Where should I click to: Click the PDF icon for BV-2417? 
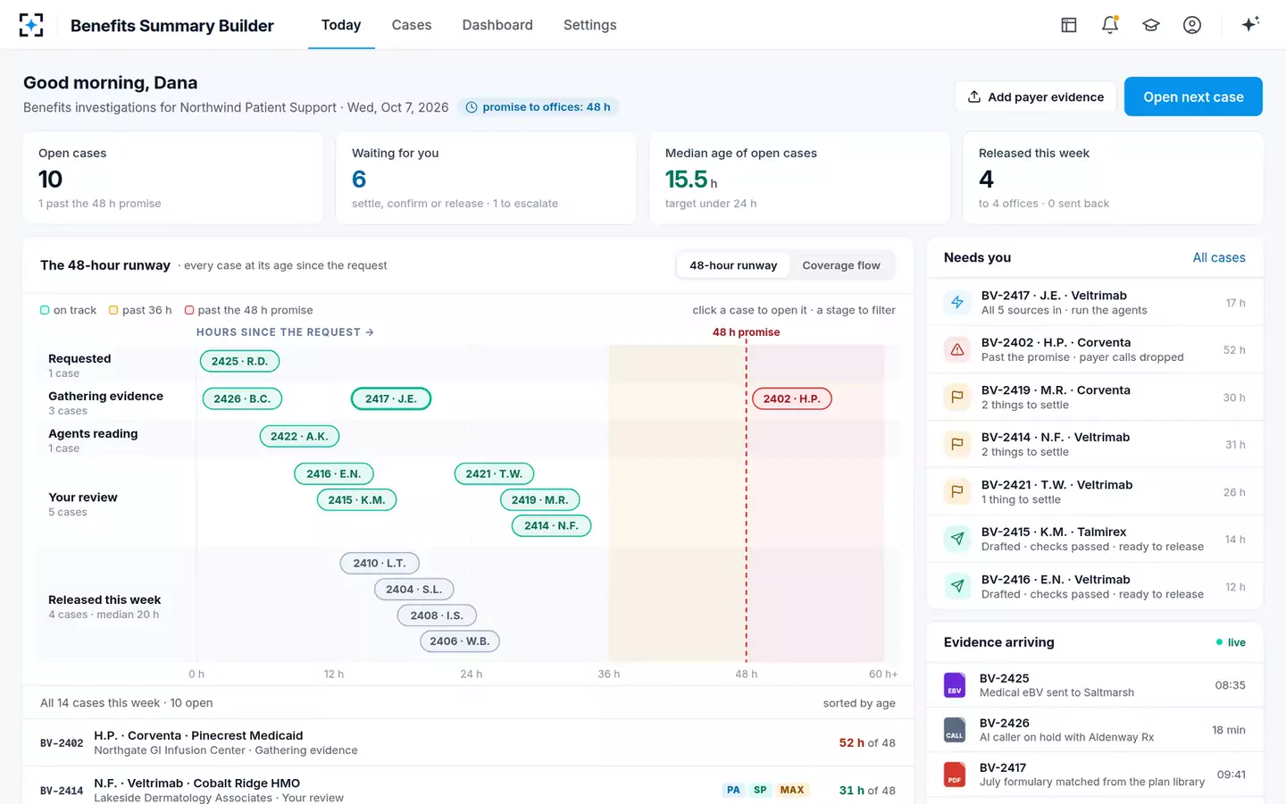tap(955, 775)
